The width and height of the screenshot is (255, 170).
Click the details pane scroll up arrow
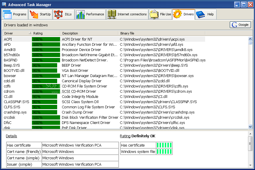(250, 134)
